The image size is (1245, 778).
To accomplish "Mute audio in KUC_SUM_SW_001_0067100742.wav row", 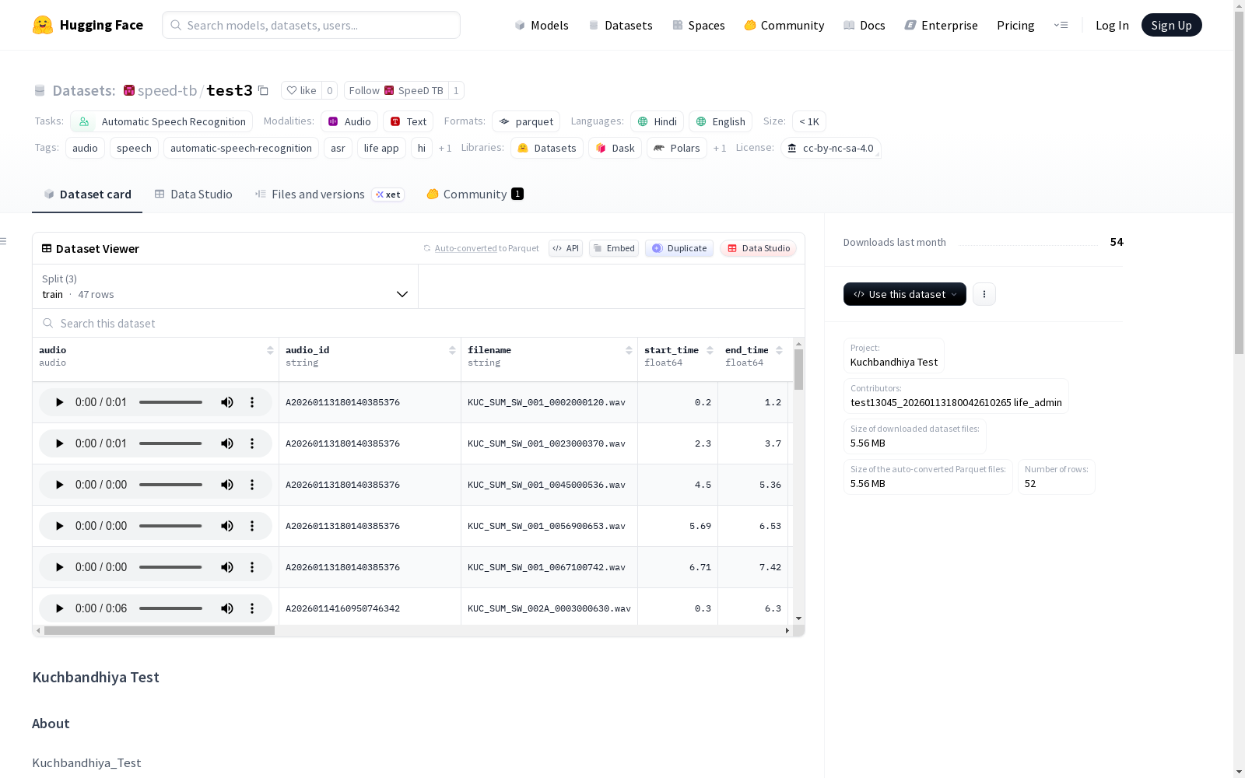I will tap(227, 567).
